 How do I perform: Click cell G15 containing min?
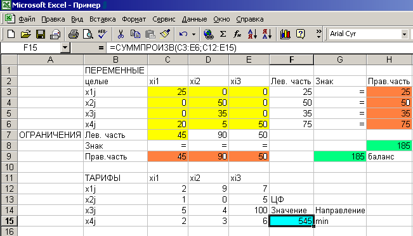coord(340,221)
